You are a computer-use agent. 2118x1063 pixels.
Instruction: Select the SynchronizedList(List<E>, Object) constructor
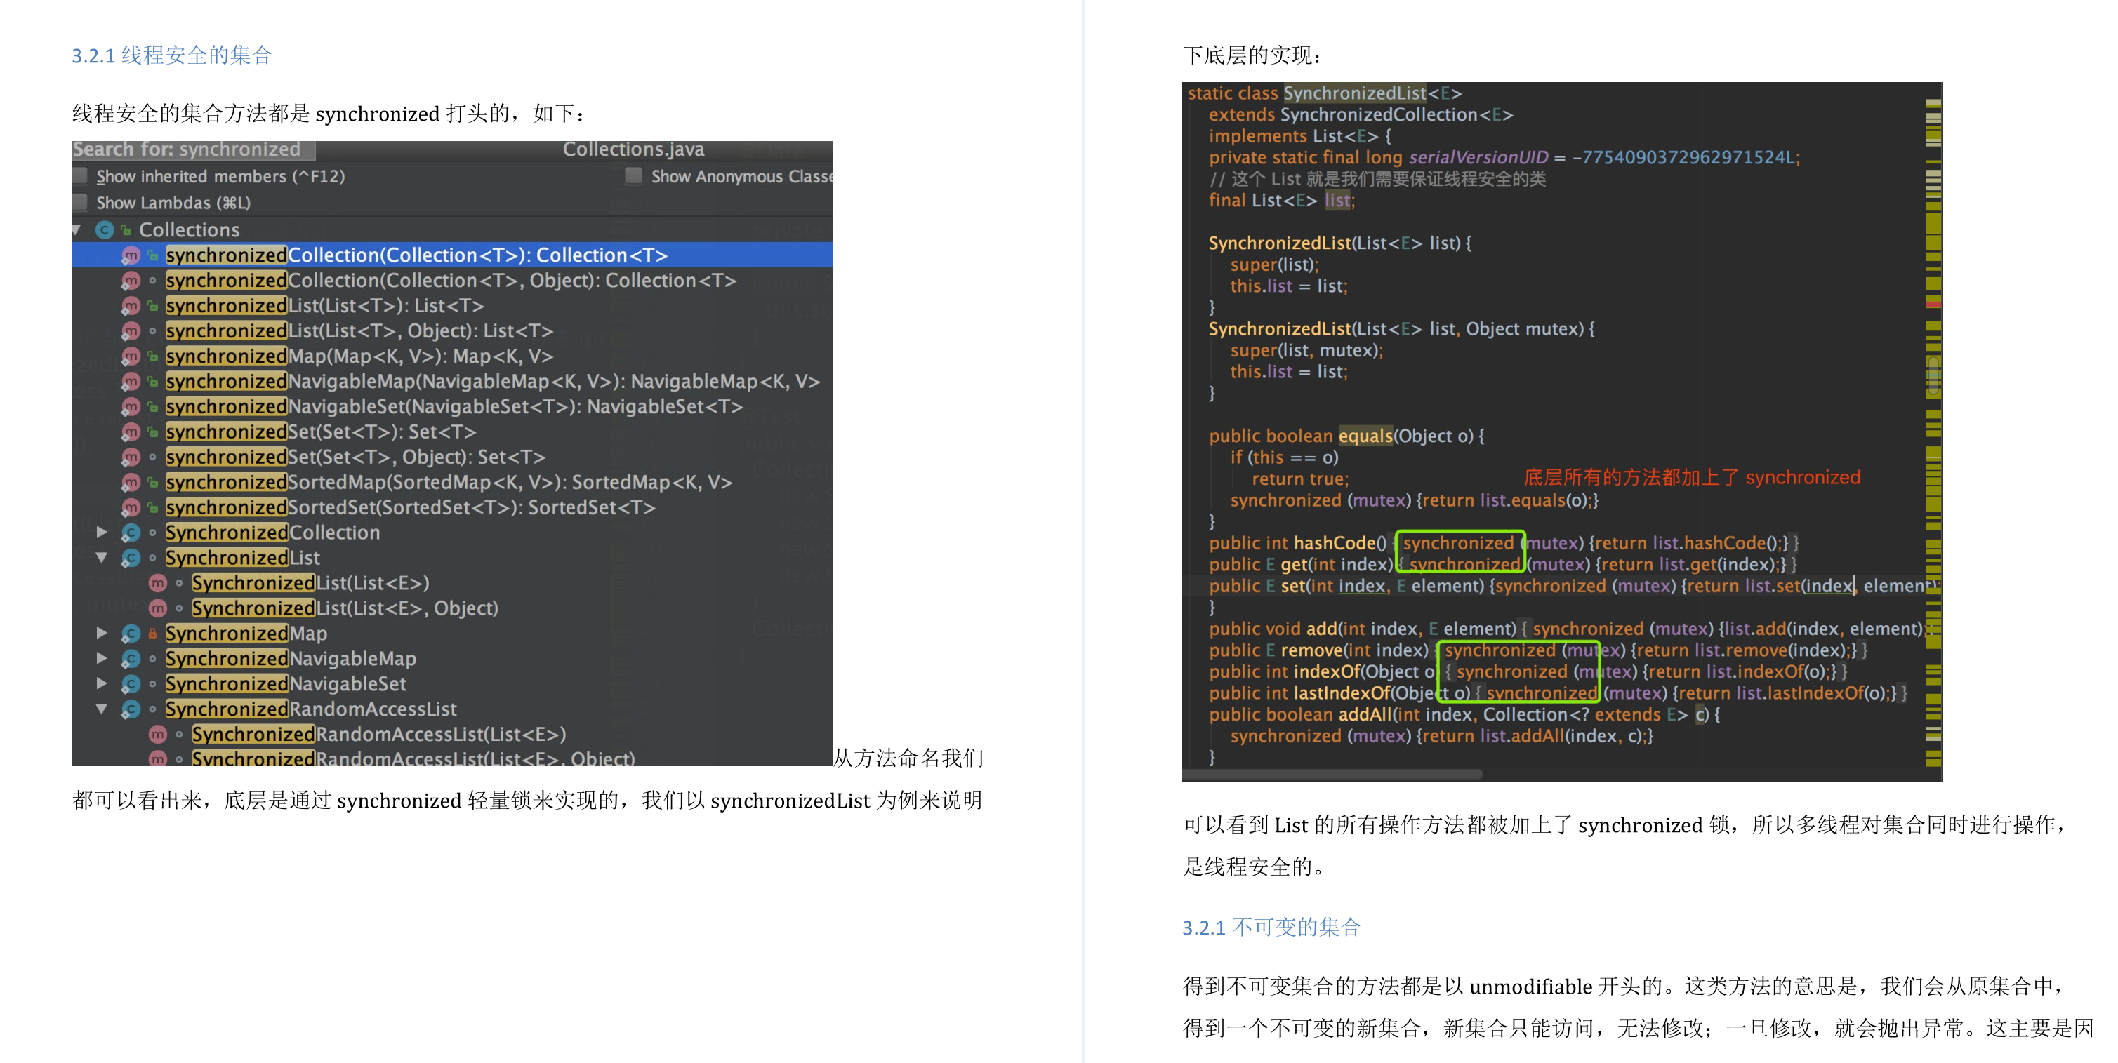coord(345,609)
